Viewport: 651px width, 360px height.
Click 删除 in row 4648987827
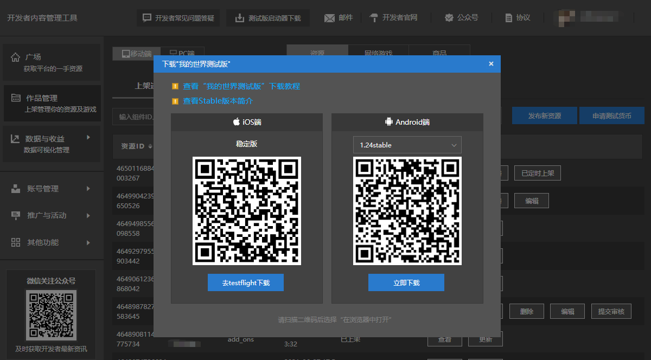(x=527, y=311)
